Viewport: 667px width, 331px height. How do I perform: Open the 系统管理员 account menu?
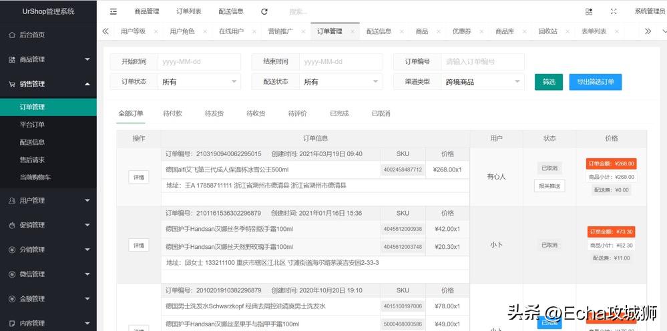(650, 11)
